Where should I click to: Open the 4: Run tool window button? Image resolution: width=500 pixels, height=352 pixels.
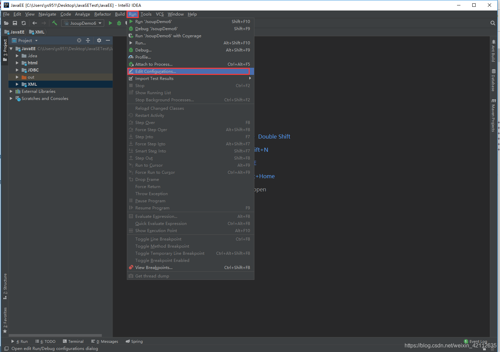pos(20,341)
